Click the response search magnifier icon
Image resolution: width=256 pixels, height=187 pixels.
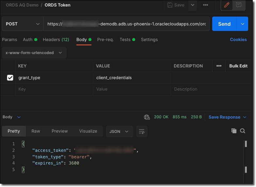click(242, 131)
